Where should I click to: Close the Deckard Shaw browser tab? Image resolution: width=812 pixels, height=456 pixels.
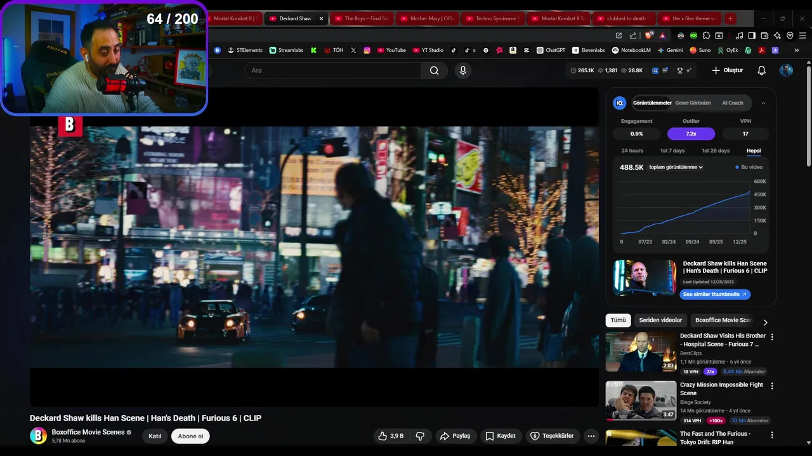(x=321, y=18)
